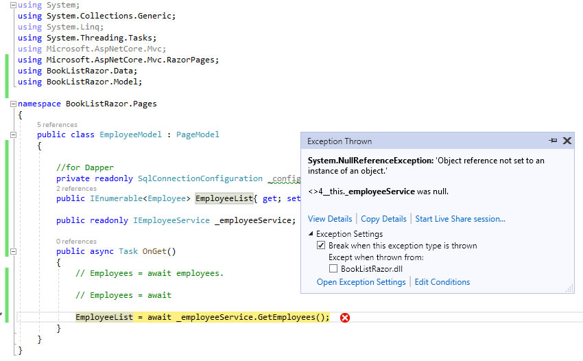Grab the popup resize grip
Viewport: 583px width, 361px height.
(x=569, y=288)
